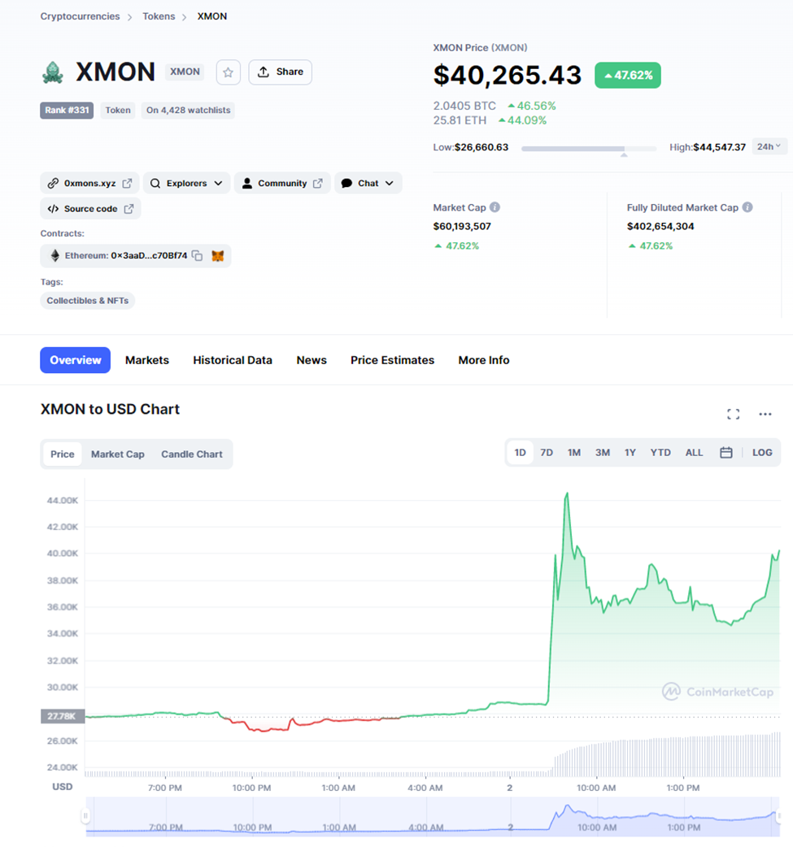Click the Tokens breadcrumb link
This screenshot has width=793, height=847.
pyautogui.click(x=159, y=16)
